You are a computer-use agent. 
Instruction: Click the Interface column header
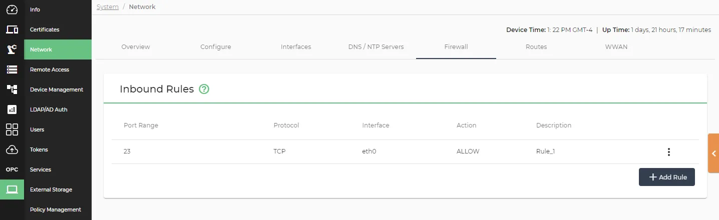pyautogui.click(x=376, y=125)
